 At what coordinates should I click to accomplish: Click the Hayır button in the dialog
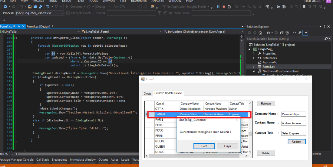227,146
